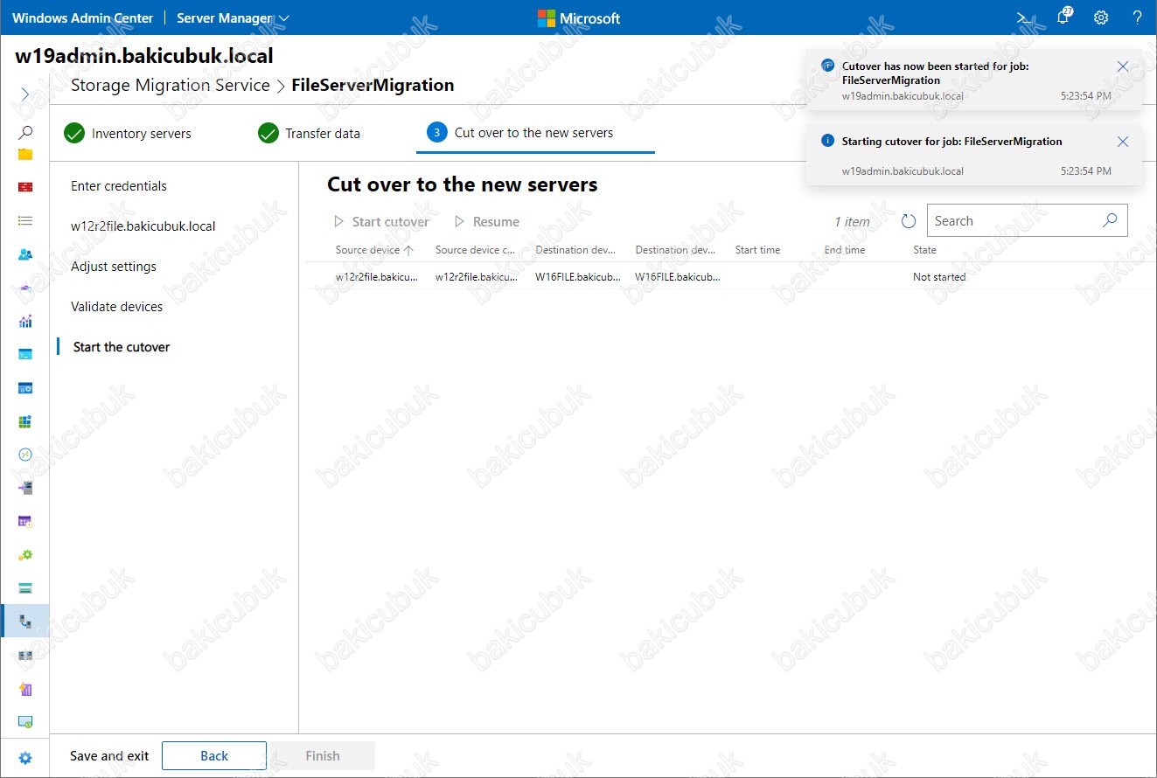Open the PowerShell tool in the sidebar
1157x778 pixels.
point(24,354)
